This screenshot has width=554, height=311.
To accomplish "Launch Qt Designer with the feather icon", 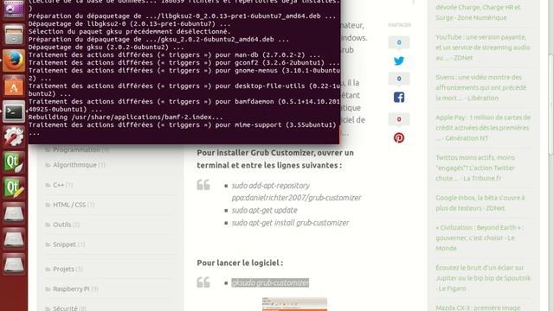I will [x=14, y=162].
